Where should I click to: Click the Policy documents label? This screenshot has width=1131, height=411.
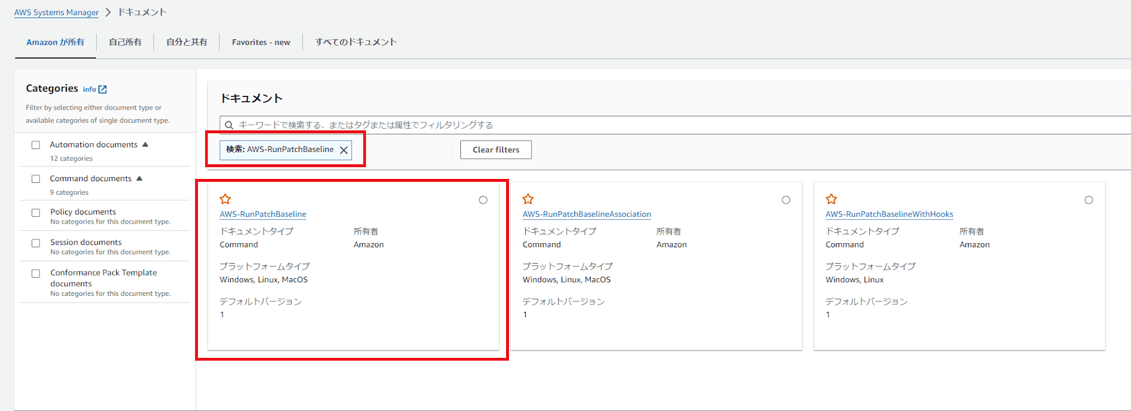[83, 212]
